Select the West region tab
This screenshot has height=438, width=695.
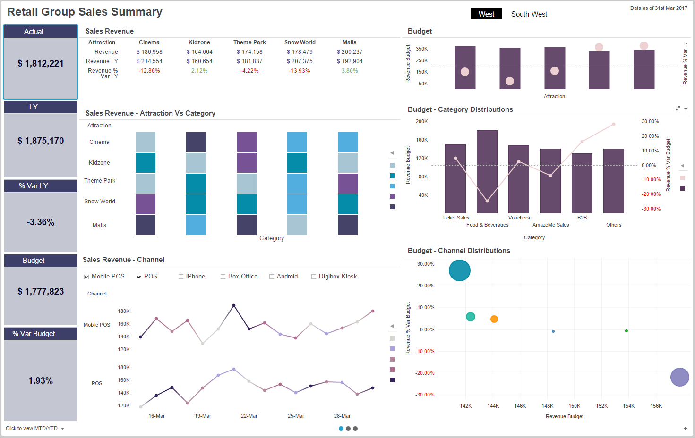[486, 14]
